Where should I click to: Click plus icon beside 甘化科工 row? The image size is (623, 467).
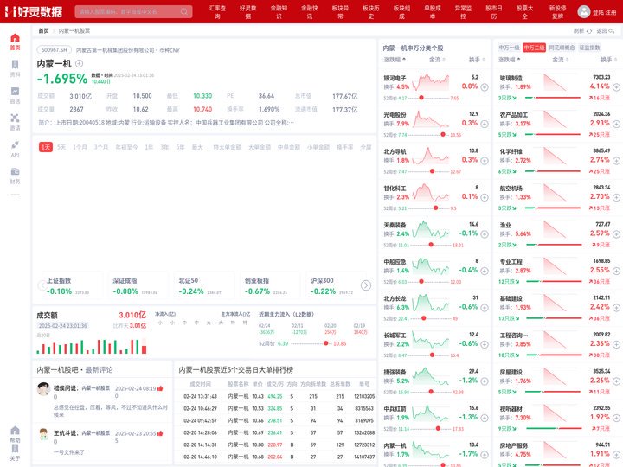point(485,197)
